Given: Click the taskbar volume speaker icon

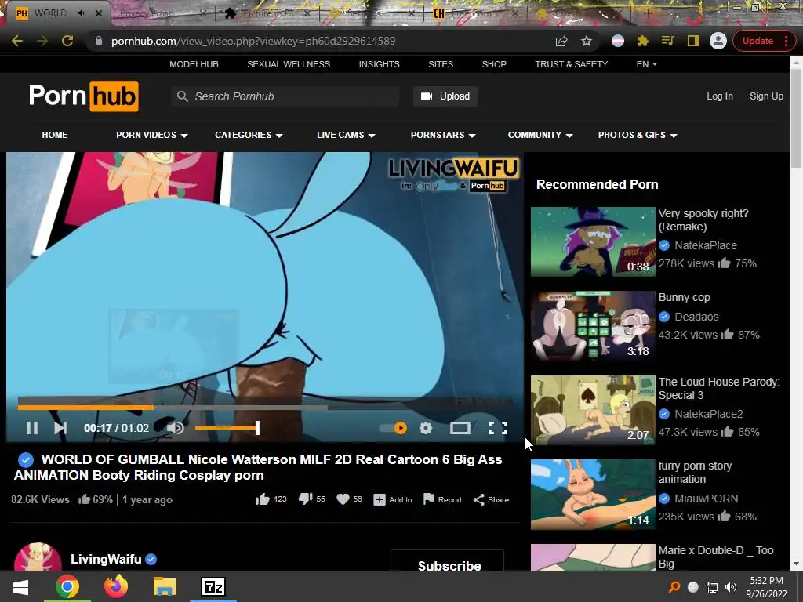Looking at the screenshot, I should (x=731, y=586).
